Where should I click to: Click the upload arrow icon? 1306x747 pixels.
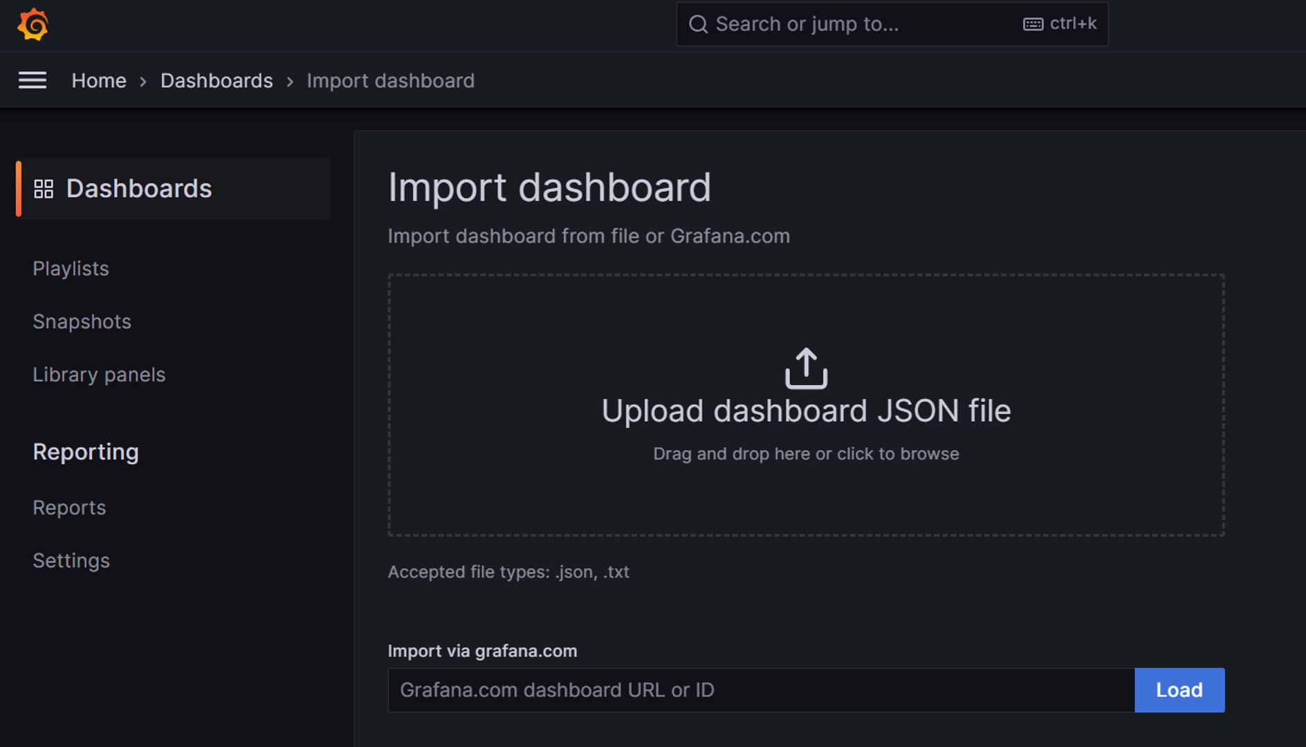tap(806, 368)
